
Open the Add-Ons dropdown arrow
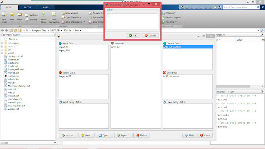(176, 22)
